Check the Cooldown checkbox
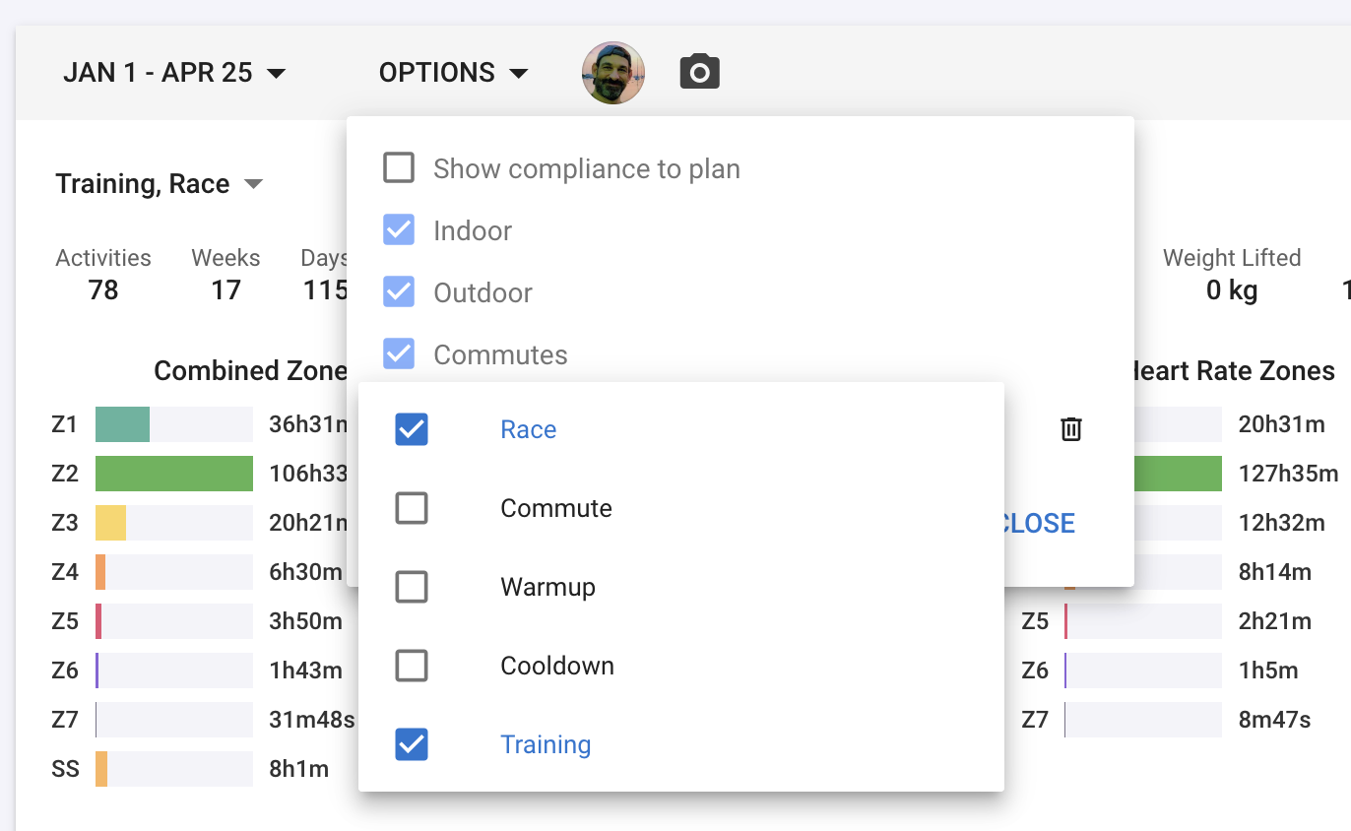This screenshot has height=831, width=1351. coord(412,666)
